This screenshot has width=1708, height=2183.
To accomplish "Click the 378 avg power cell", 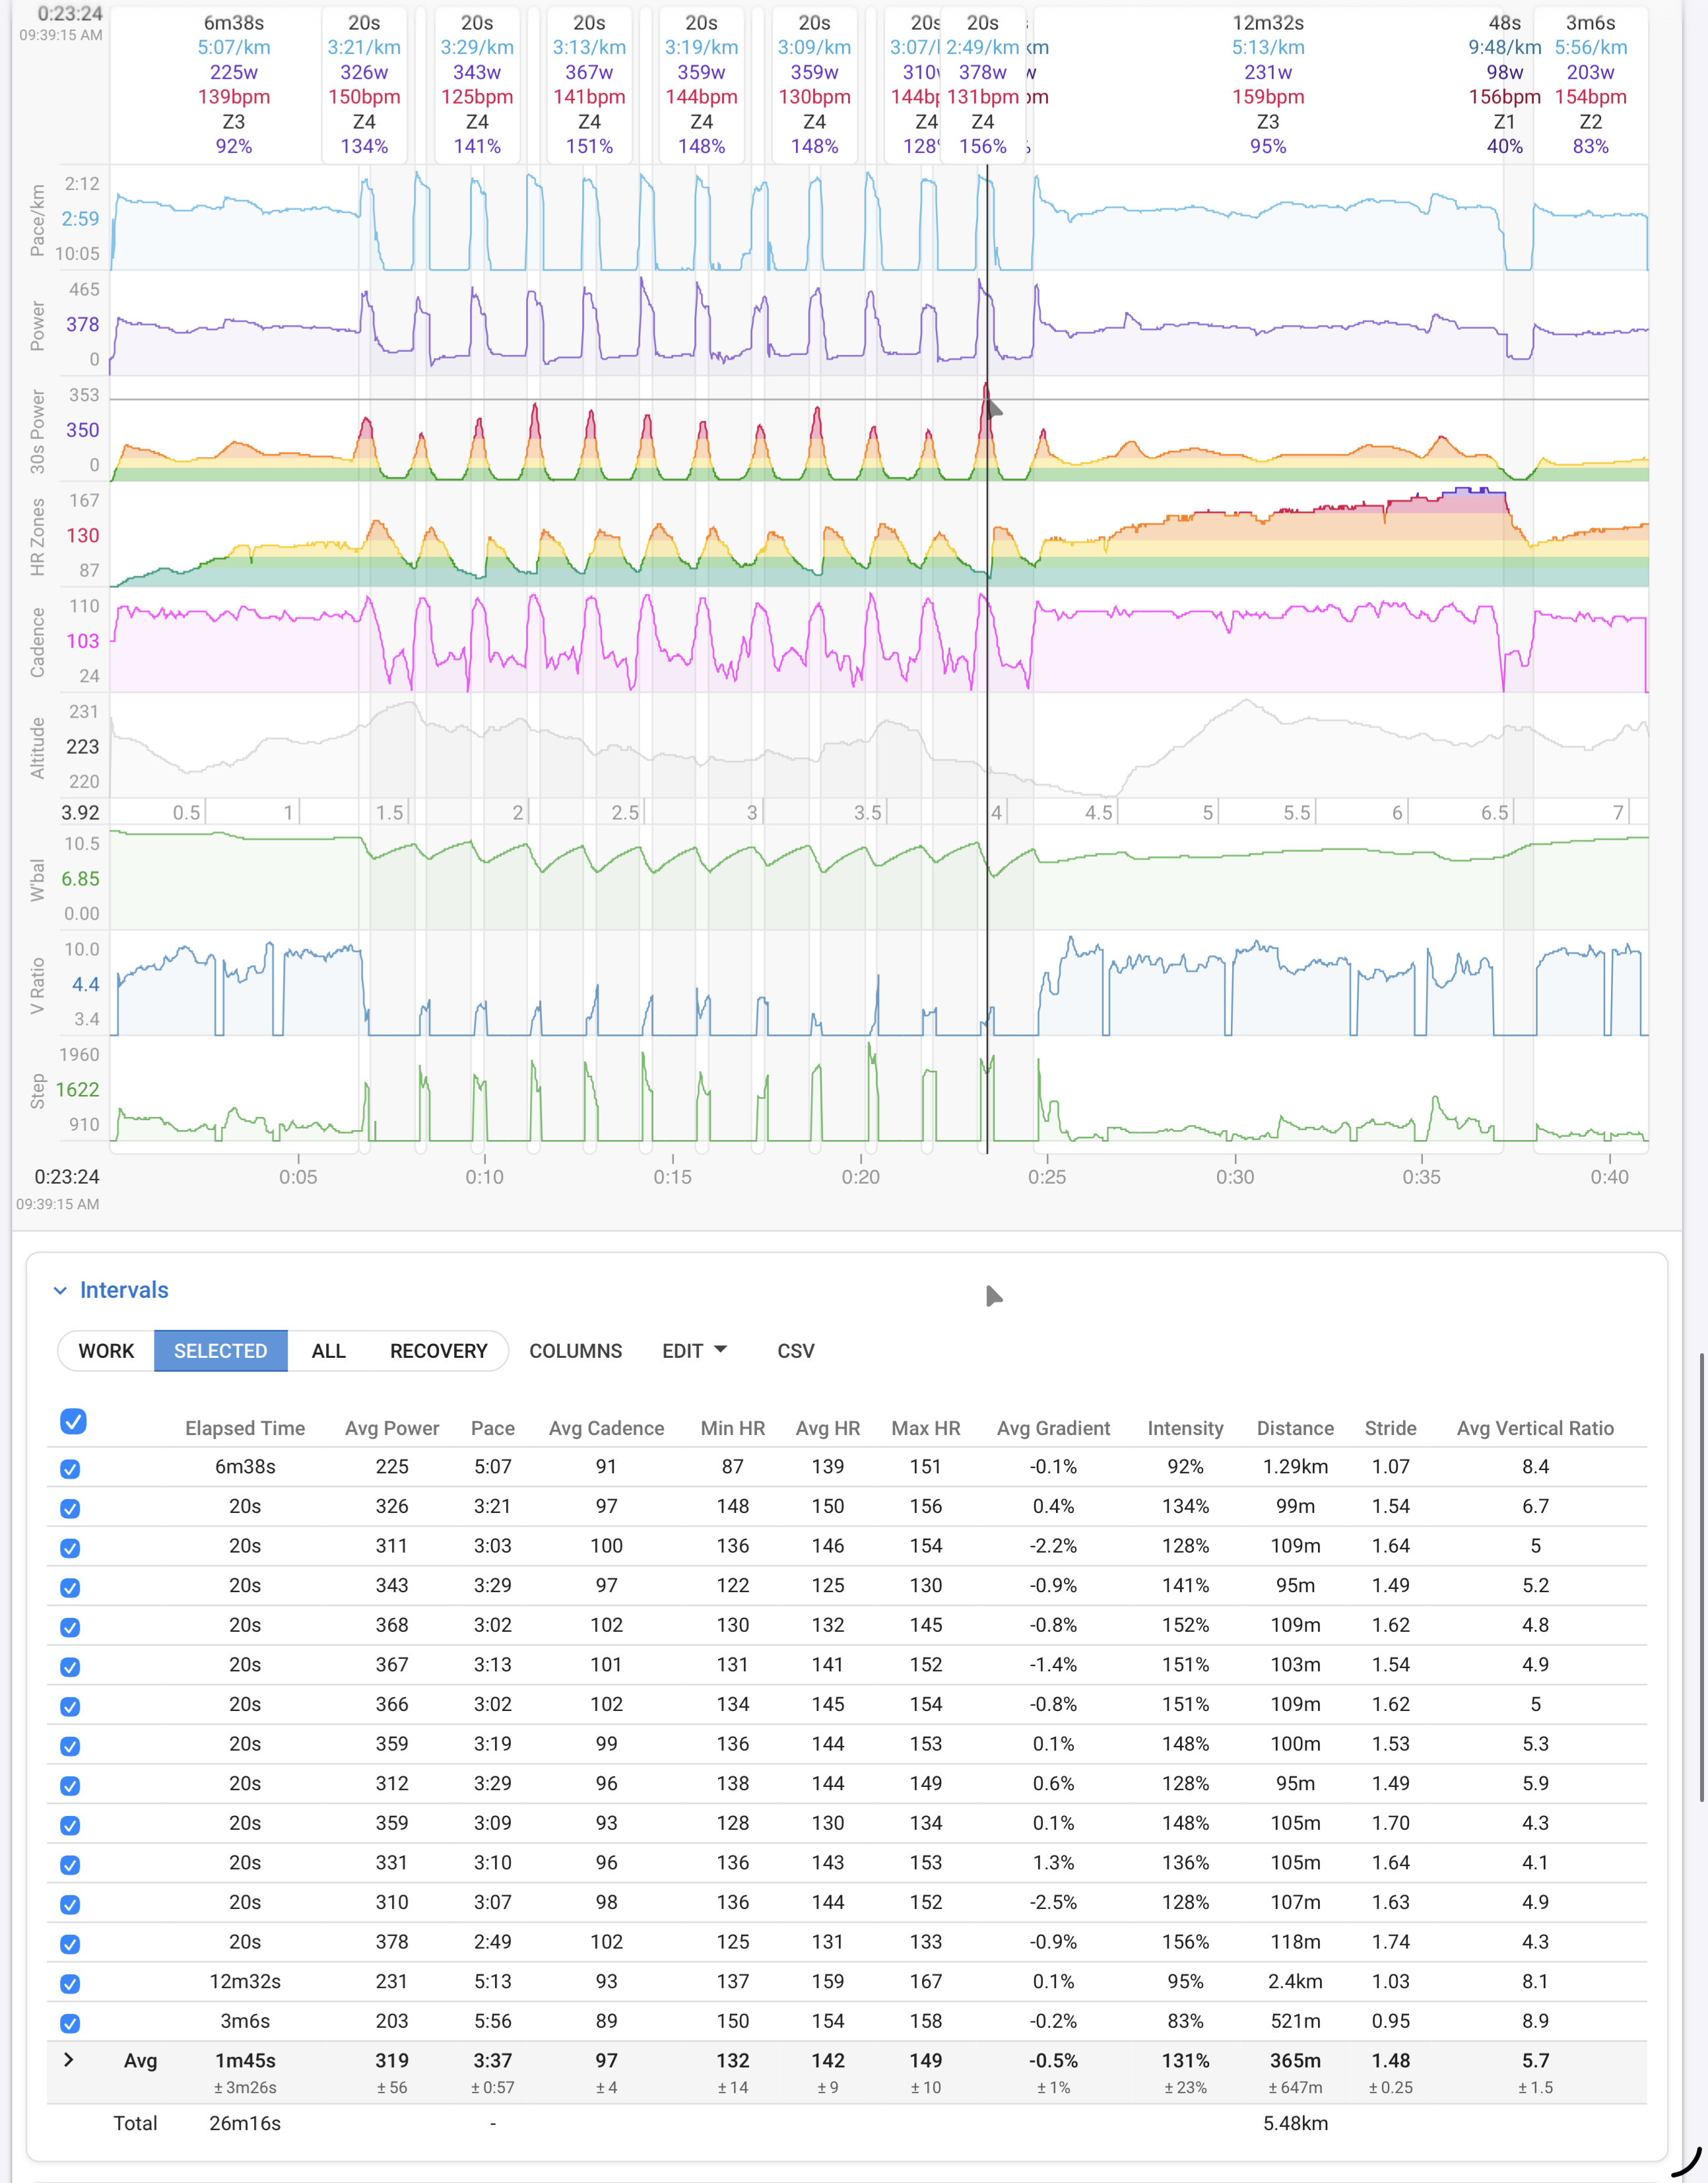I will (392, 1942).
